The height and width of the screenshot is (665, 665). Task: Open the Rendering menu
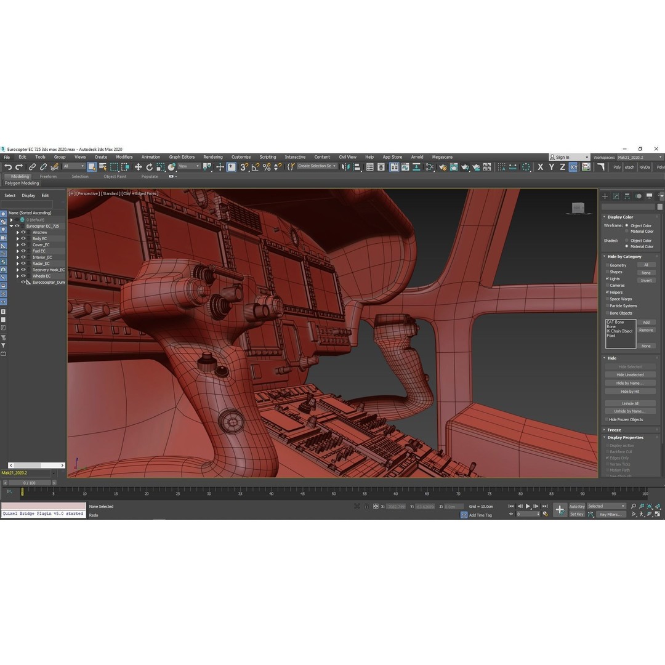coord(213,157)
